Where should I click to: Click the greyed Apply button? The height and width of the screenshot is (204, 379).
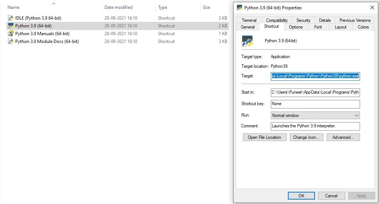coord(362,196)
